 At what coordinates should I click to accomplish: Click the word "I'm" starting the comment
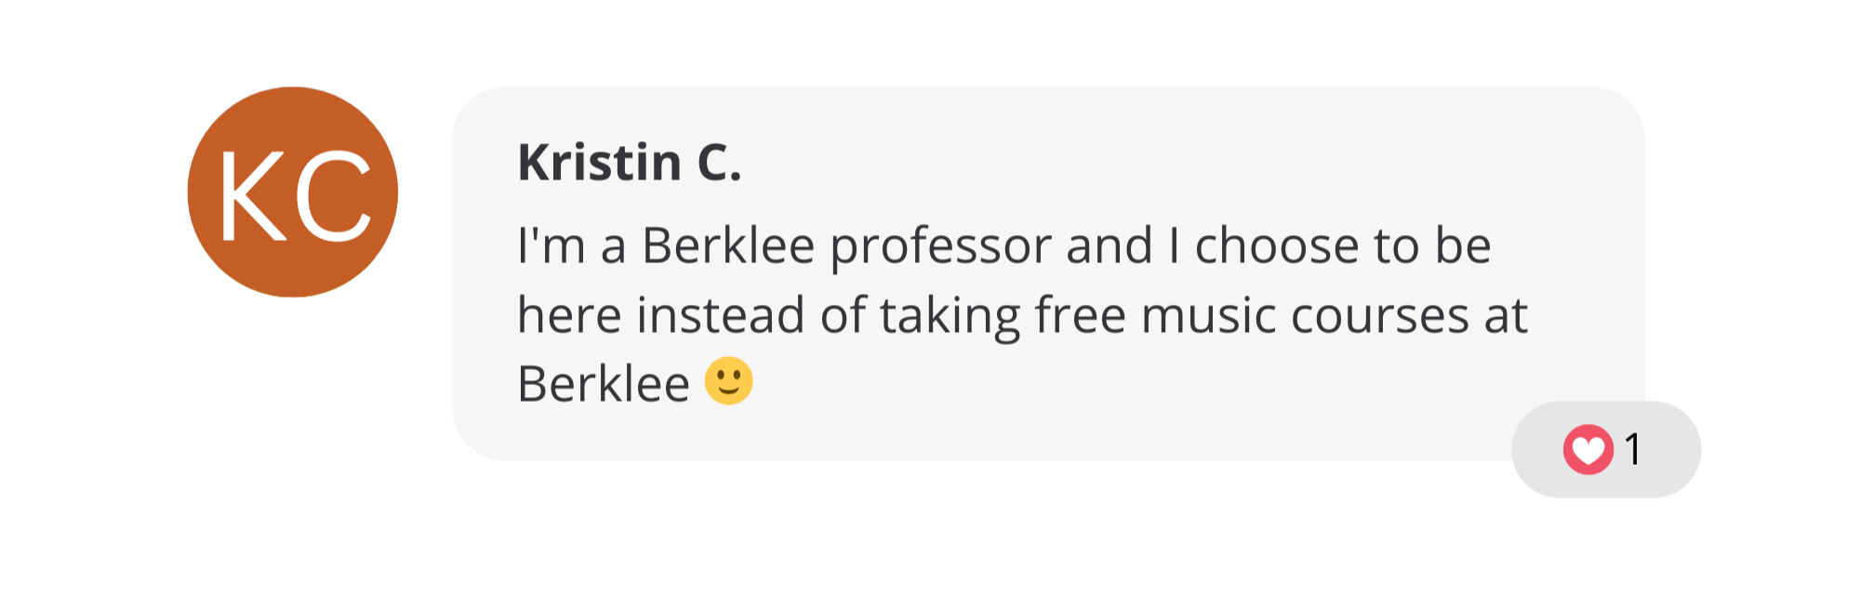551,246
